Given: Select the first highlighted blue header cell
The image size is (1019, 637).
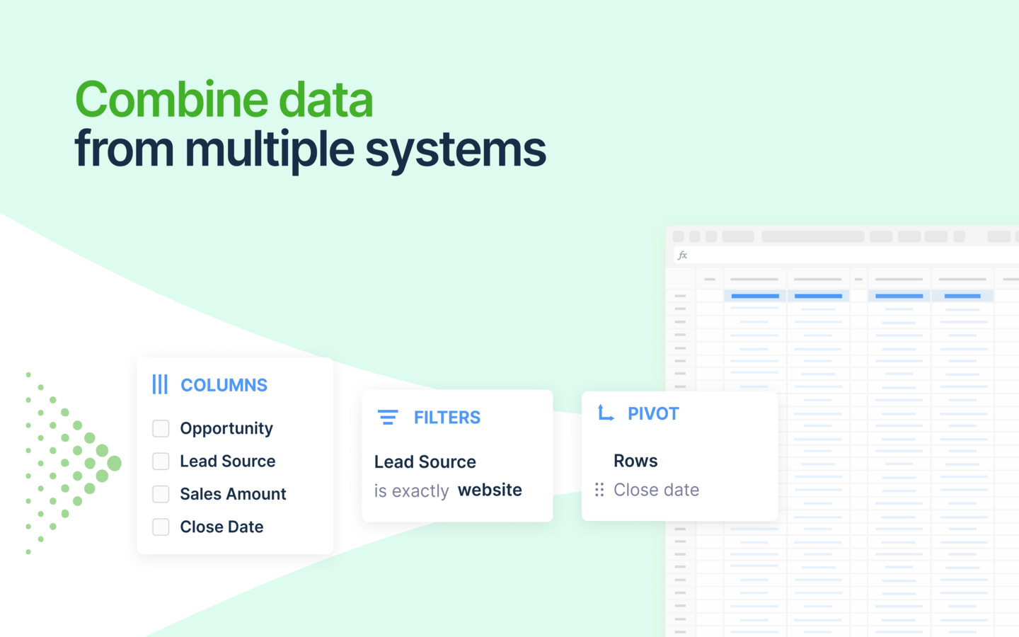Looking at the screenshot, I should tap(754, 296).
